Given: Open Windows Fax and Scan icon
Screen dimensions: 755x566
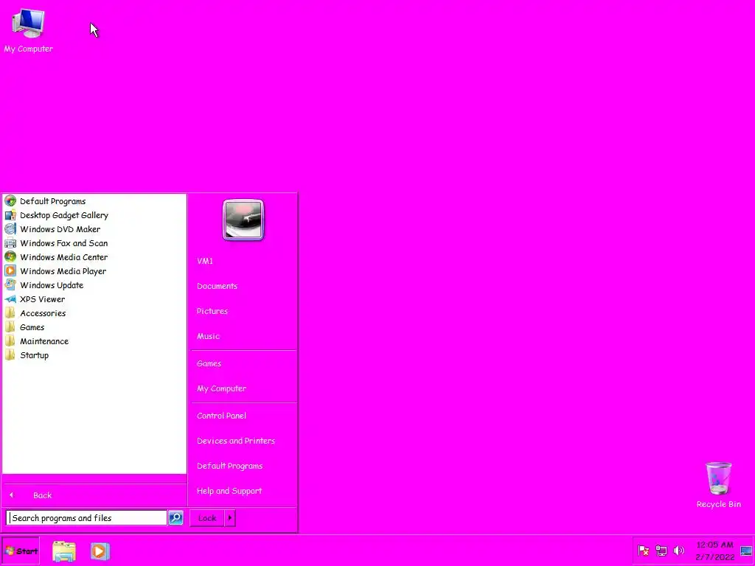Looking at the screenshot, I should 10,243.
